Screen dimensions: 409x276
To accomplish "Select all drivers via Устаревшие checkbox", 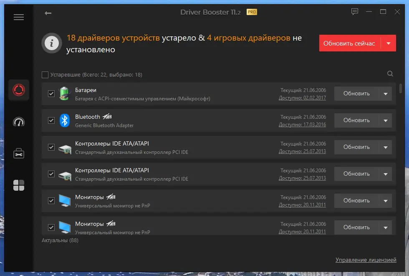I will click(x=45, y=74).
